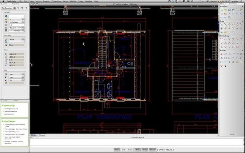This screenshot has width=245, height=153.
Task: Click the Quick Select icon beside No Selection
Action: point(18,8)
